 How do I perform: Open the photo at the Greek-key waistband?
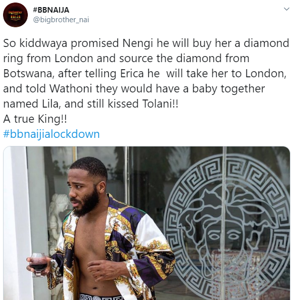pyautogui.click(x=101, y=297)
